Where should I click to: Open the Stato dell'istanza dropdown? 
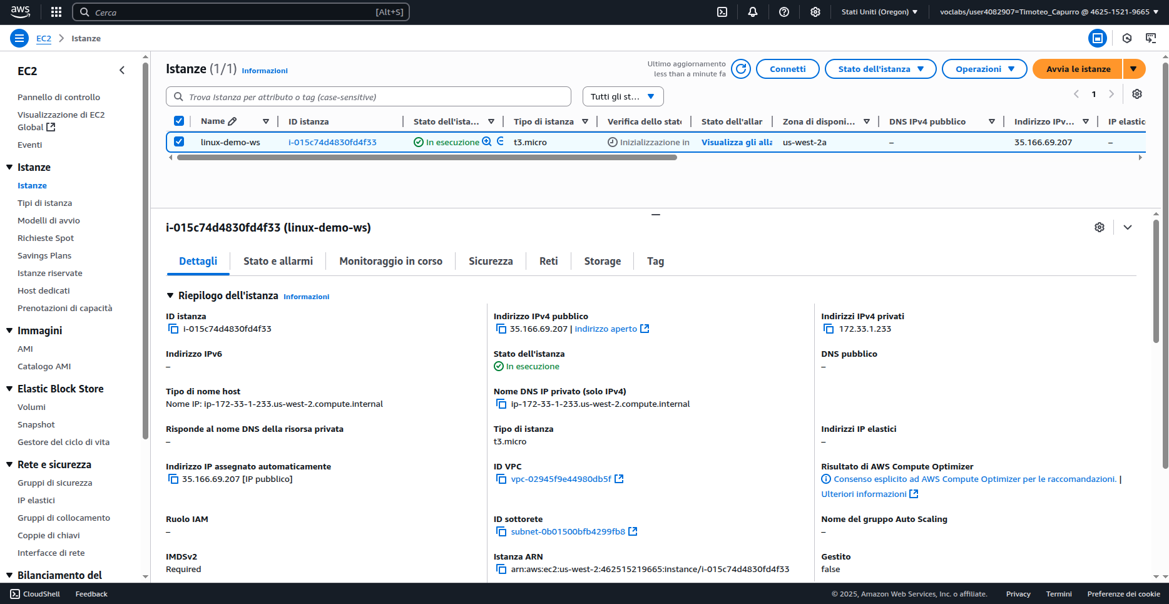point(881,69)
